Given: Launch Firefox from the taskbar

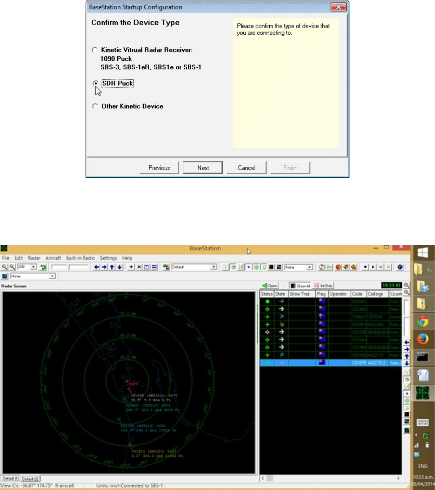Looking at the screenshot, I should click(x=422, y=339).
